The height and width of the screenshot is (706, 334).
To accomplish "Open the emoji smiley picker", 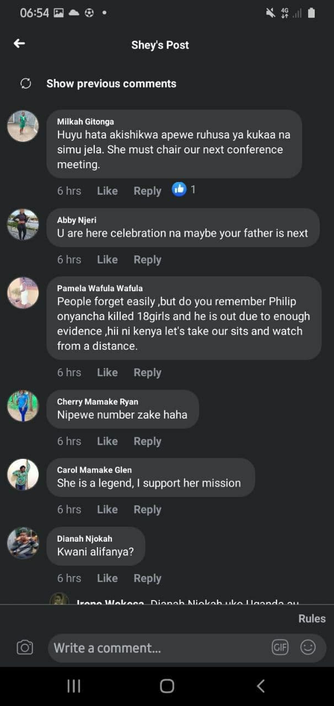I will [308, 648].
